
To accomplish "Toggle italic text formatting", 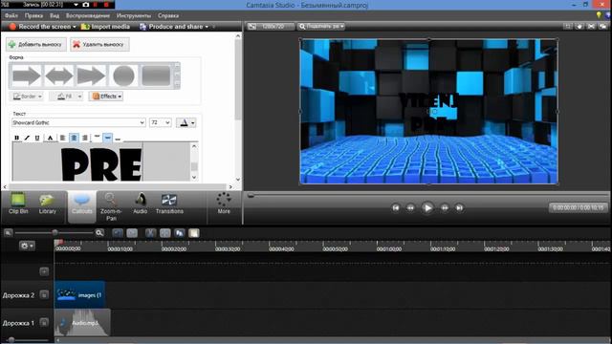I will coord(27,138).
